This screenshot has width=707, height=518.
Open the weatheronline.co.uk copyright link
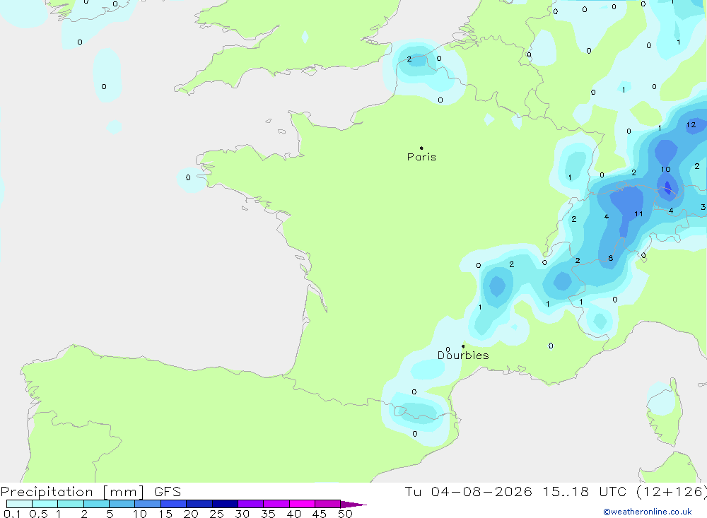click(x=648, y=512)
